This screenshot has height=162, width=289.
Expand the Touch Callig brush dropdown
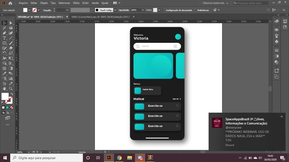coord(117,10)
